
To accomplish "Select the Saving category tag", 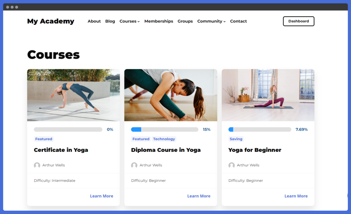I will coord(236,139).
